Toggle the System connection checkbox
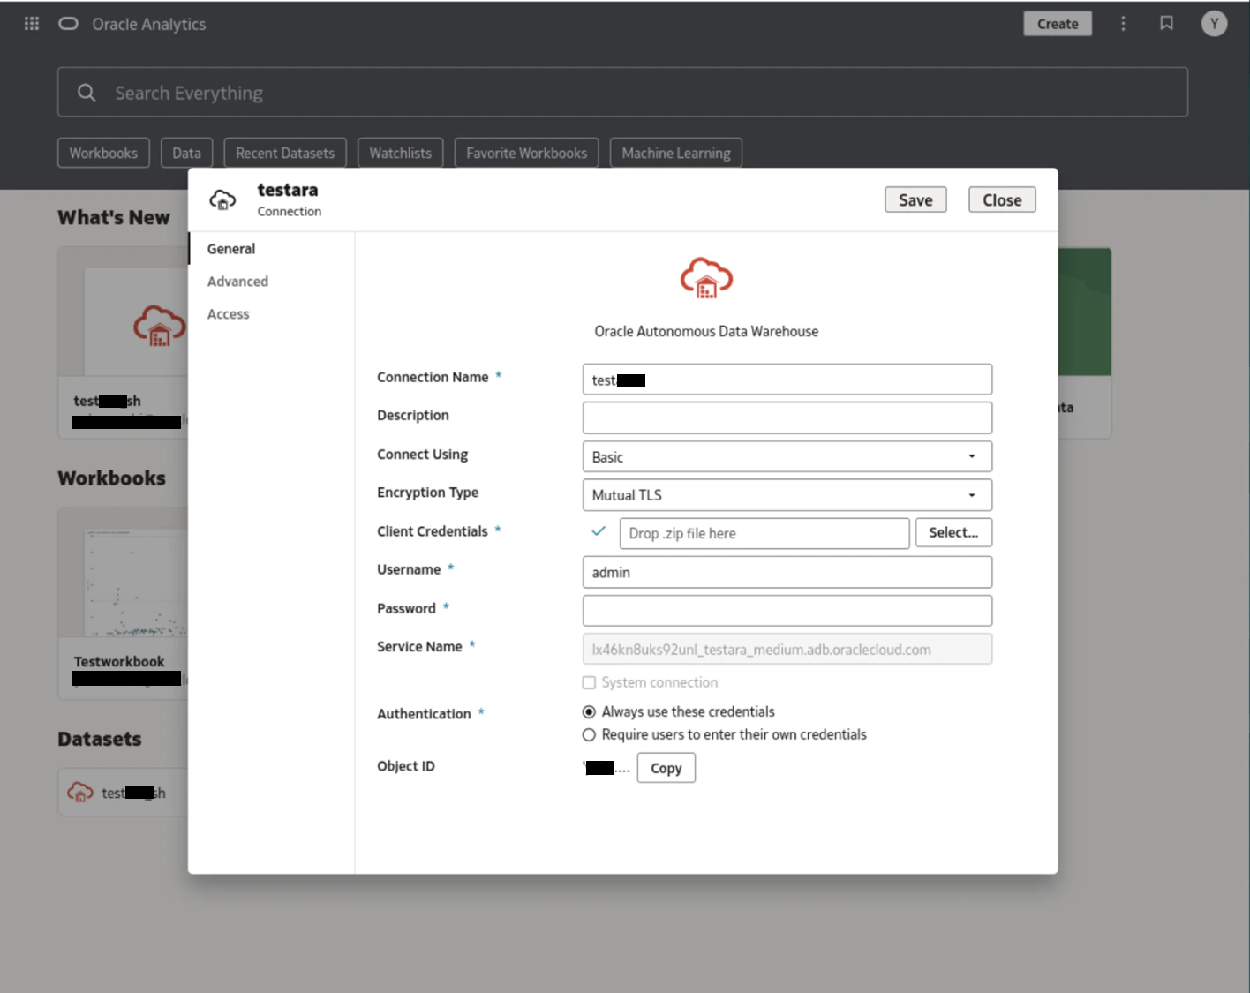The image size is (1250, 993). pyautogui.click(x=589, y=682)
